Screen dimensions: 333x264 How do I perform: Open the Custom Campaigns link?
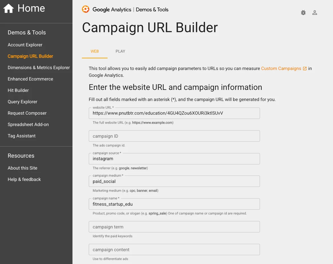click(281, 69)
